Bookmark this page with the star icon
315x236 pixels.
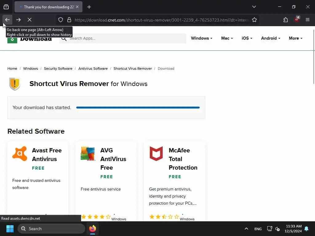tap(254, 20)
